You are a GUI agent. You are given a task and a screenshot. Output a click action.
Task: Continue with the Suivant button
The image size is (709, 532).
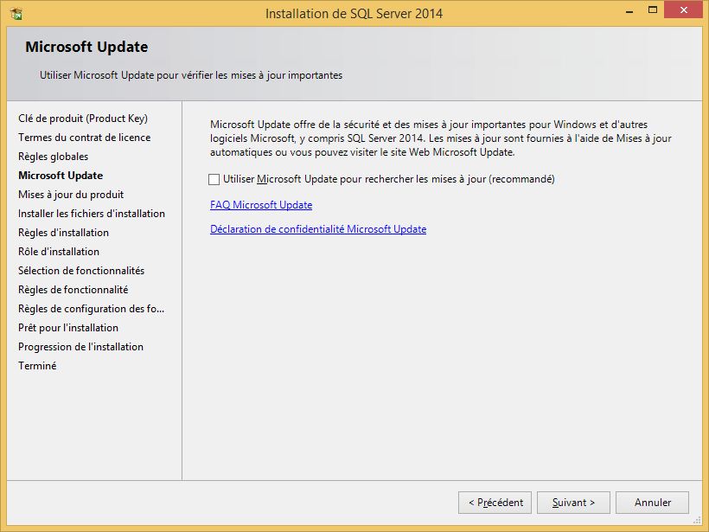tap(573, 503)
